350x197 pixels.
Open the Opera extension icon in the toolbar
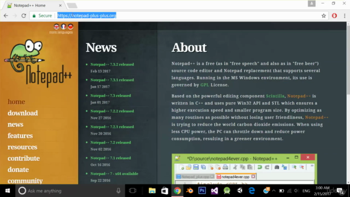pyautogui.click(x=334, y=16)
